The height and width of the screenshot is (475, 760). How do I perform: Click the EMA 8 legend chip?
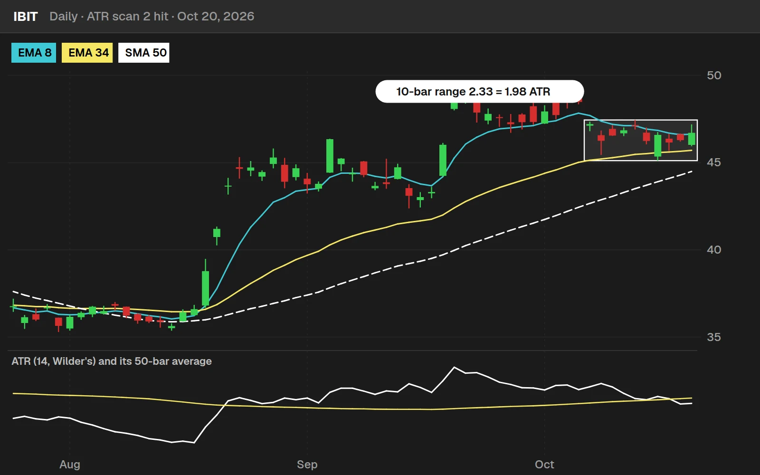[34, 53]
